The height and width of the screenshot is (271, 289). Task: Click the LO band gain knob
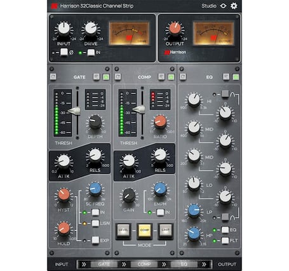225,197
